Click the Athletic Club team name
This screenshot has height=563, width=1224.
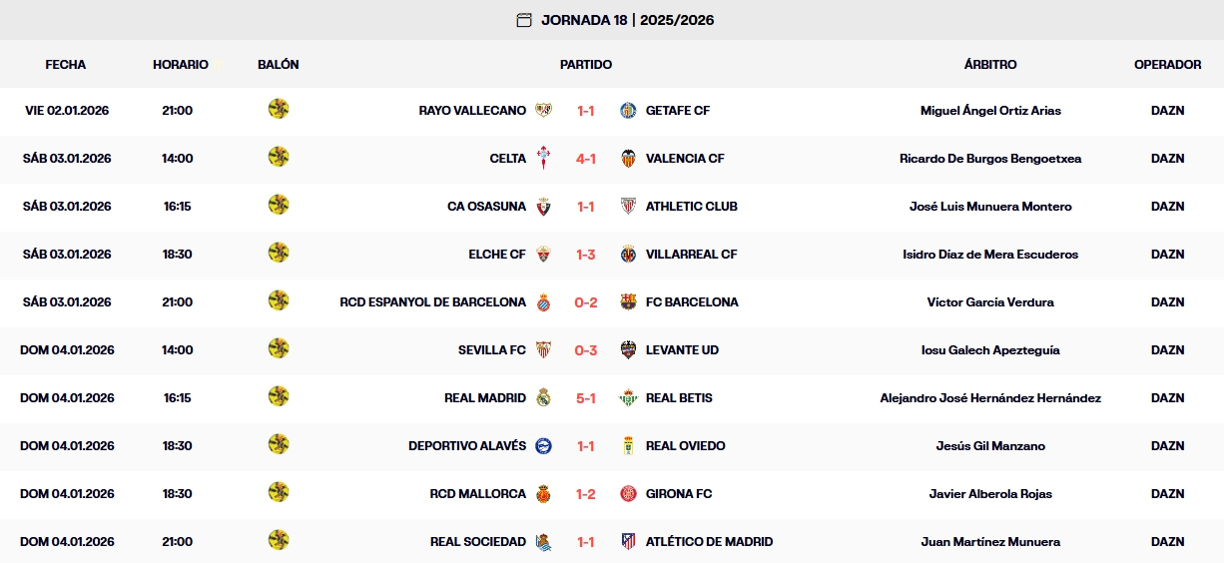691,207
